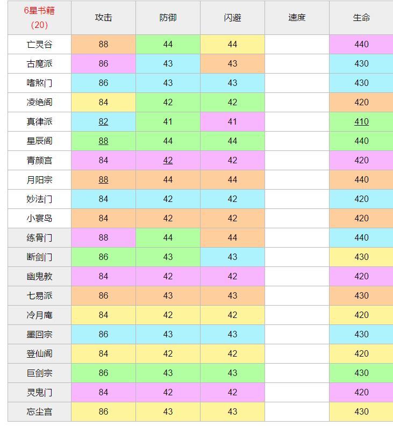Select the yellow 430 life cell for 断剑门
This screenshot has width=393, height=427.
coord(361,257)
